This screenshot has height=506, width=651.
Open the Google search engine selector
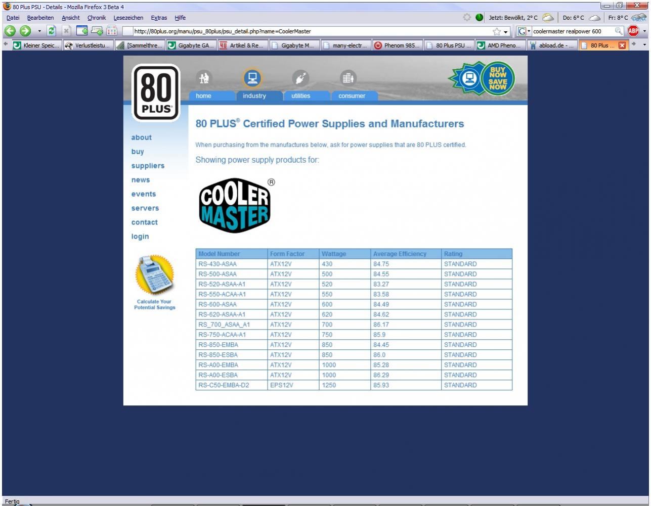[524, 31]
